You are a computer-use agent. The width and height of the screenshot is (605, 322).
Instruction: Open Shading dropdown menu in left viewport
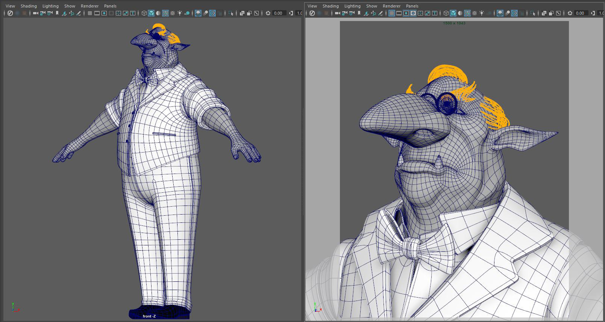pyautogui.click(x=29, y=6)
